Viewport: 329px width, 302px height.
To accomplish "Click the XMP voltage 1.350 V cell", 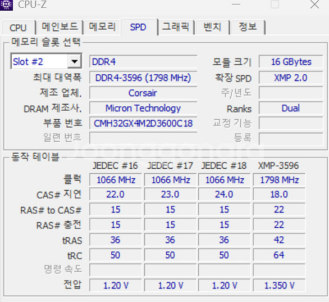I will click(x=279, y=285).
